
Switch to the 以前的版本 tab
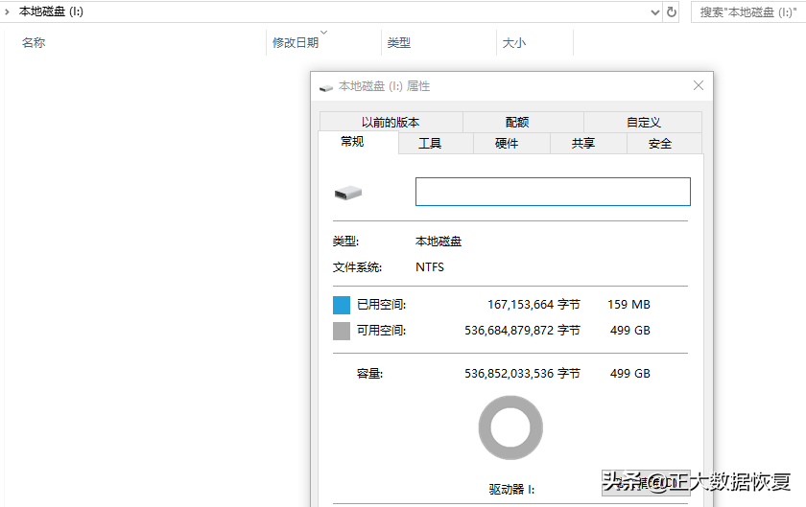pyautogui.click(x=391, y=123)
